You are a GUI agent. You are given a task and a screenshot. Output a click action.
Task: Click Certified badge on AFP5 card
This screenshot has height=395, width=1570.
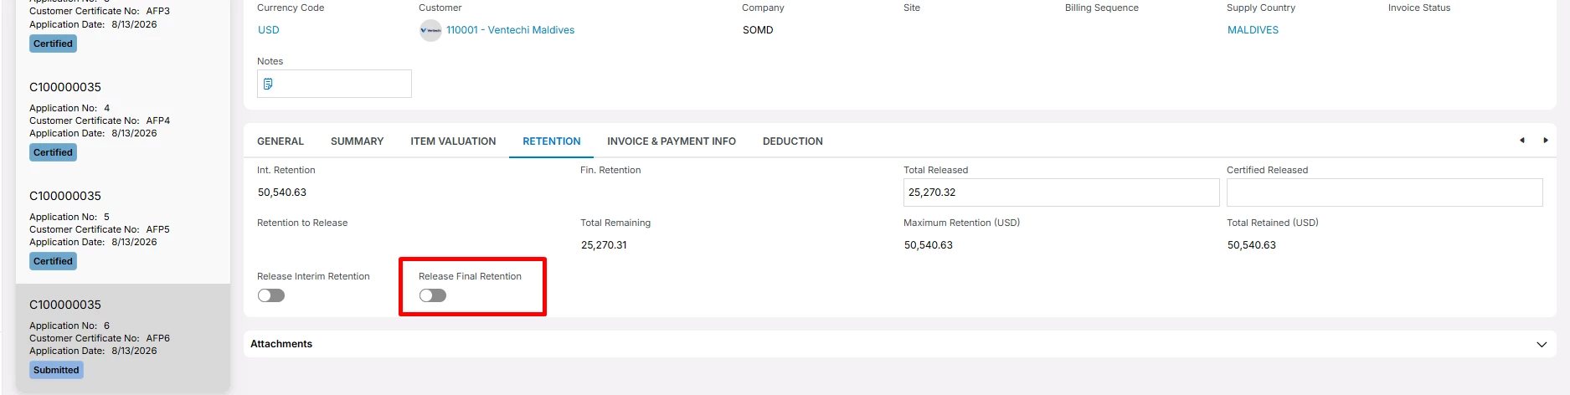pos(53,261)
